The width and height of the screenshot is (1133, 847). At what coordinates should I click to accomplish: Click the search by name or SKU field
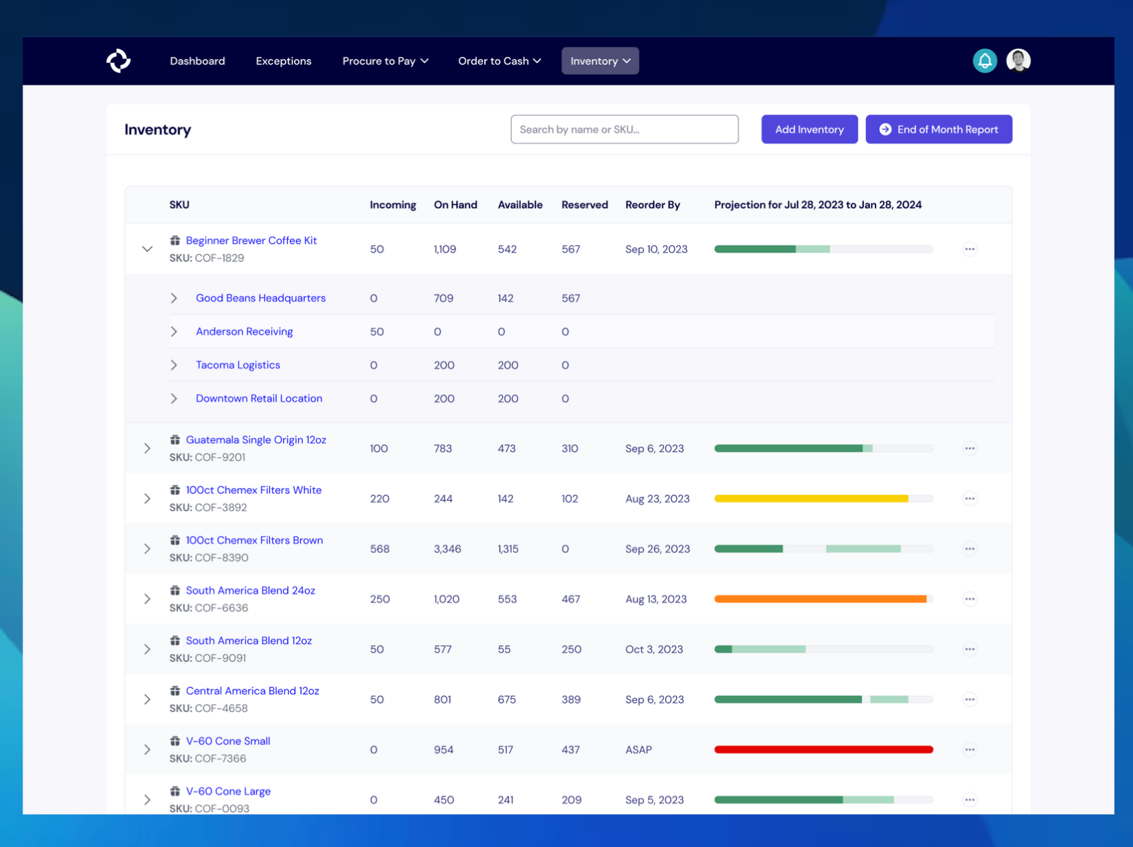tap(624, 129)
